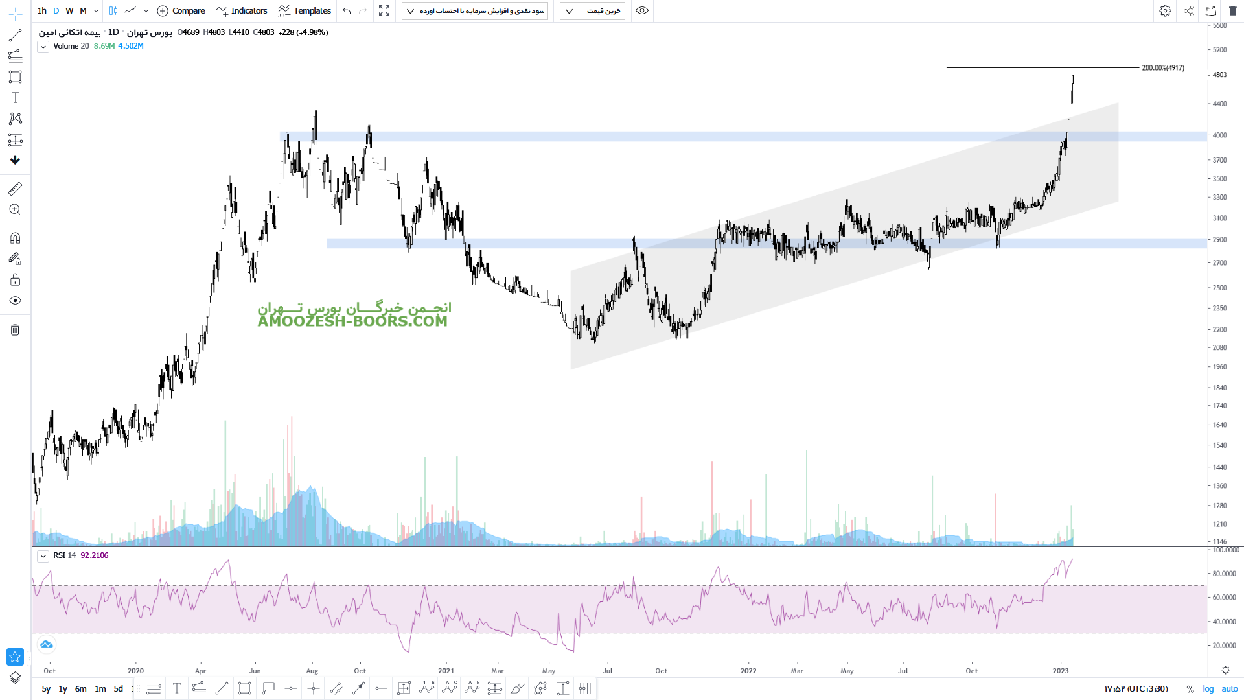Viewport: 1244px width, 700px height.
Task: Toggle auto scale mode
Action: (1229, 689)
